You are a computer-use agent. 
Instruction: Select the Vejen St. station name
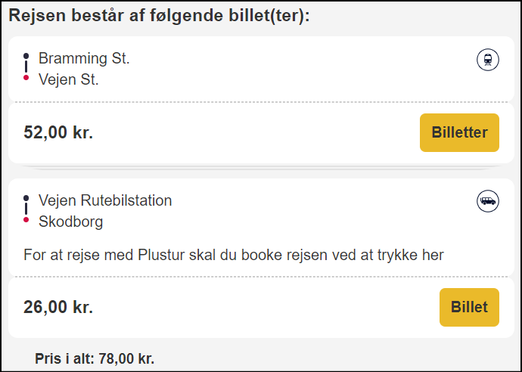(x=69, y=79)
